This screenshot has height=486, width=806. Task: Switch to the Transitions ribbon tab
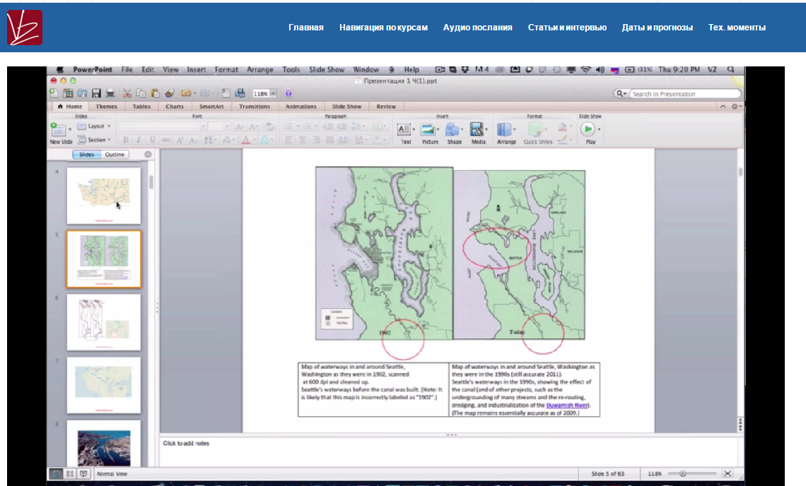[x=255, y=107]
